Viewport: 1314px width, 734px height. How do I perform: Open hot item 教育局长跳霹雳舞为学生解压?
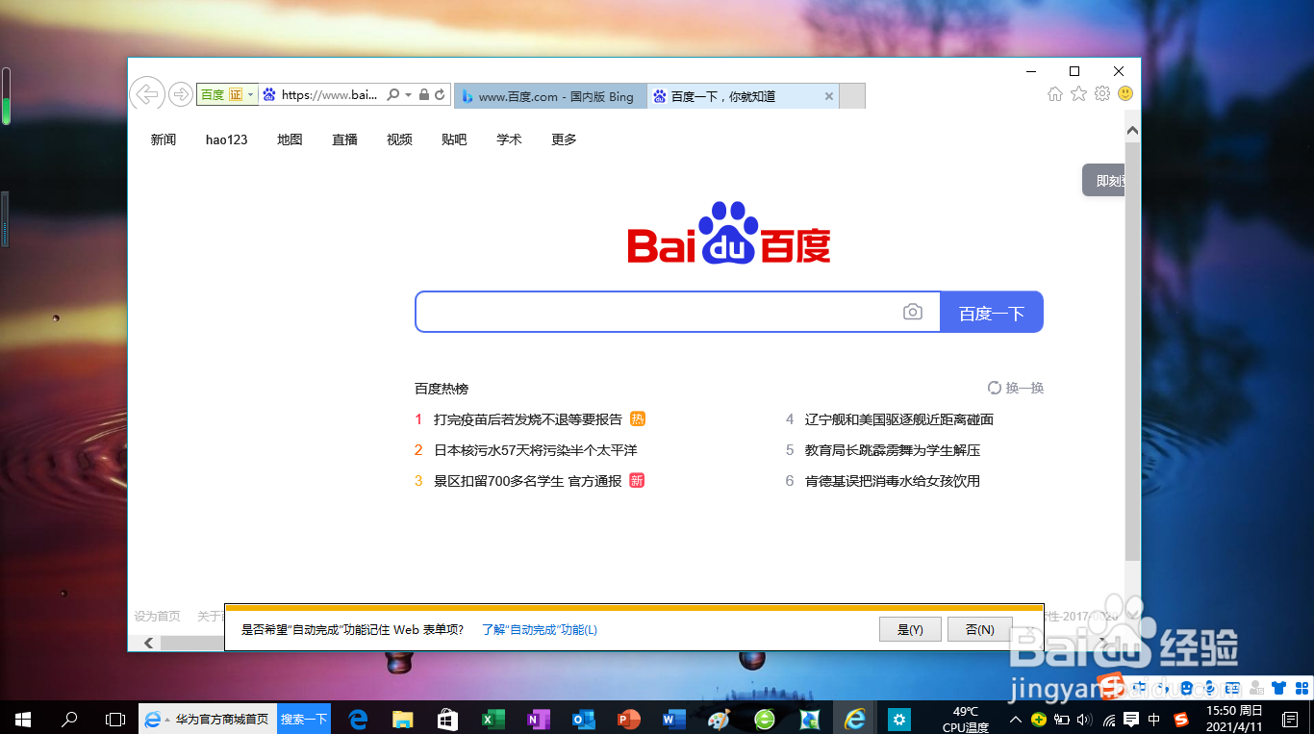[893, 450]
